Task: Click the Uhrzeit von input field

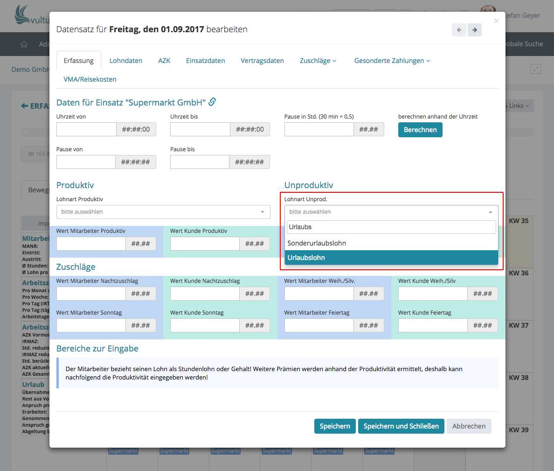Action: 86,129
